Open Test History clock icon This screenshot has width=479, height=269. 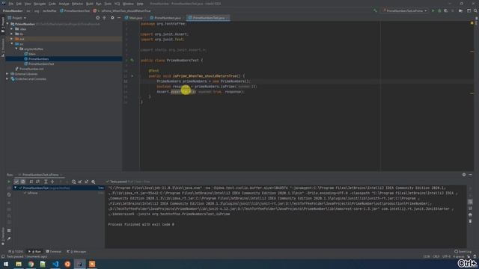[x=73, y=182]
